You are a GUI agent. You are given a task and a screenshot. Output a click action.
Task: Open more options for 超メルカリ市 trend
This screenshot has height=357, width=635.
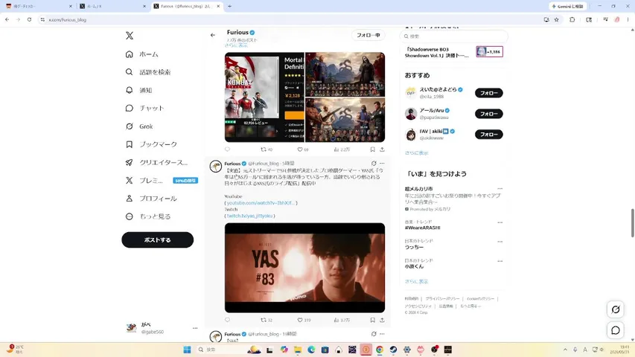pyautogui.click(x=500, y=189)
